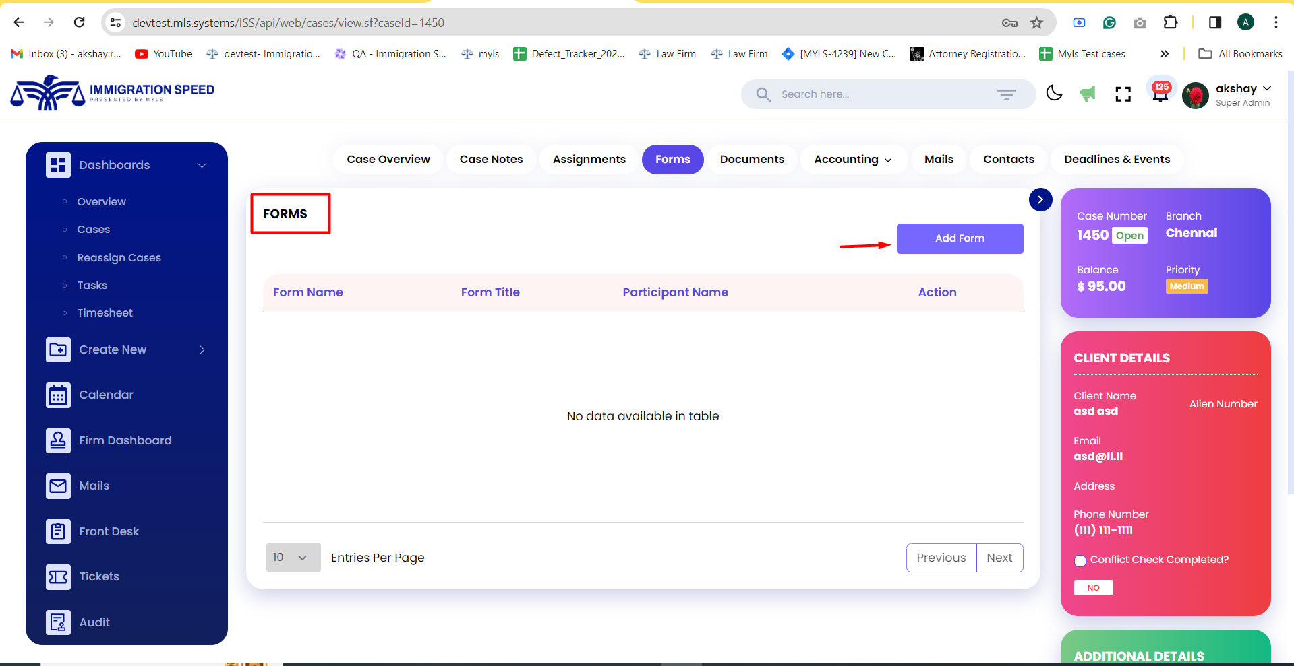Toggle Conflict Check Completed option
Image resolution: width=1294 pixels, height=666 pixels.
[1080, 560]
